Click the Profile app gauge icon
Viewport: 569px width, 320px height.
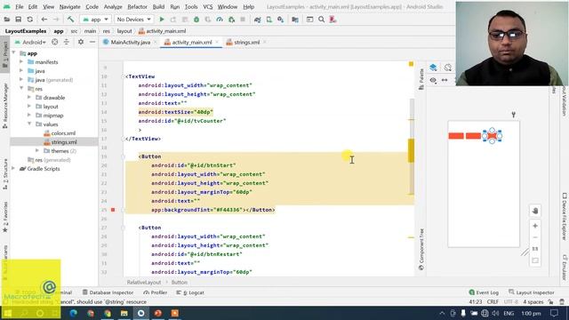220,20
